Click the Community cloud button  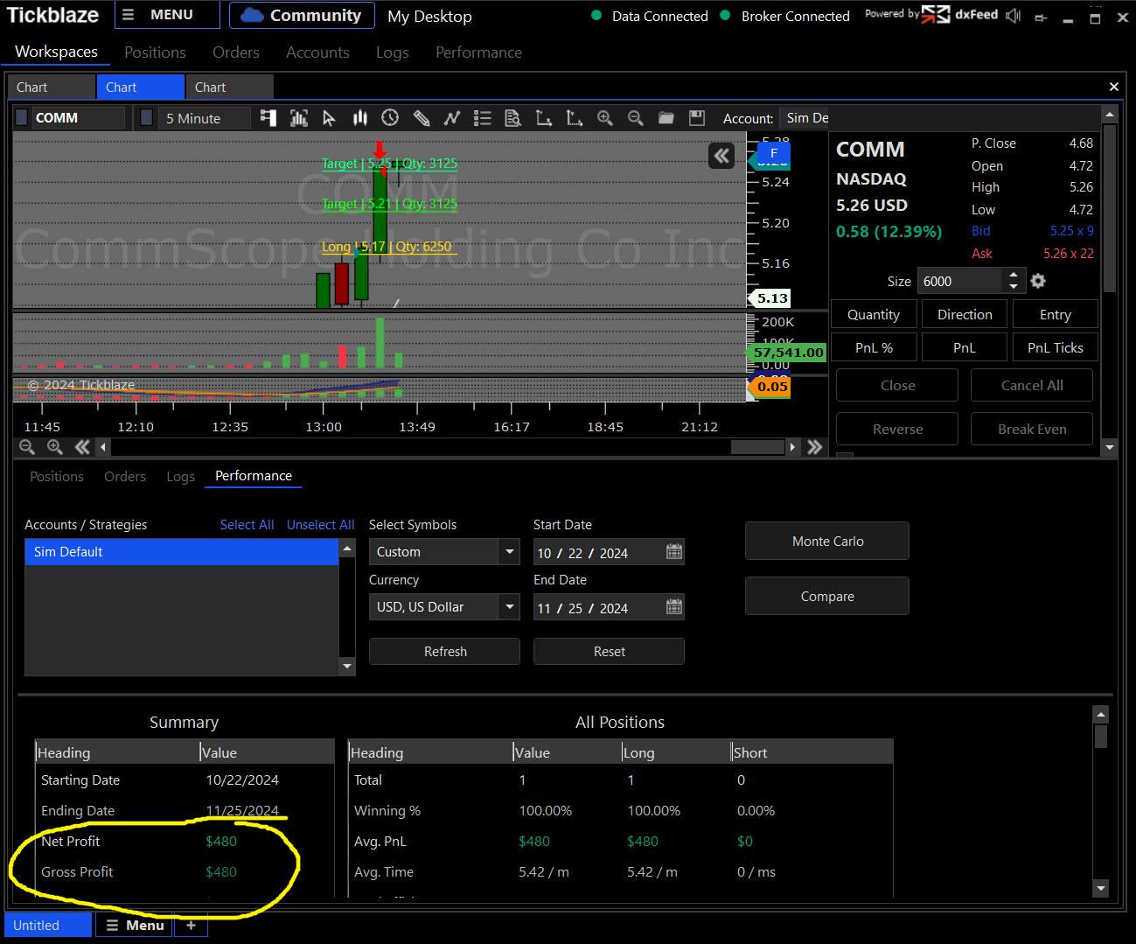point(302,16)
